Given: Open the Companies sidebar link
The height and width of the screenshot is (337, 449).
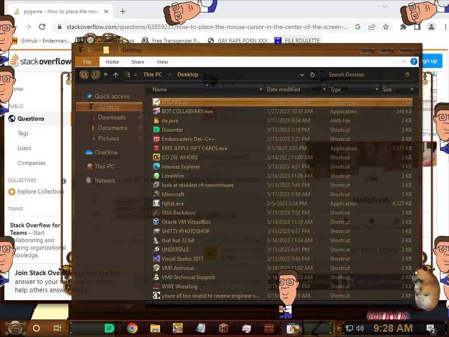Looking at the screenshot, I should pyautogui.click(x=32, y=163).
